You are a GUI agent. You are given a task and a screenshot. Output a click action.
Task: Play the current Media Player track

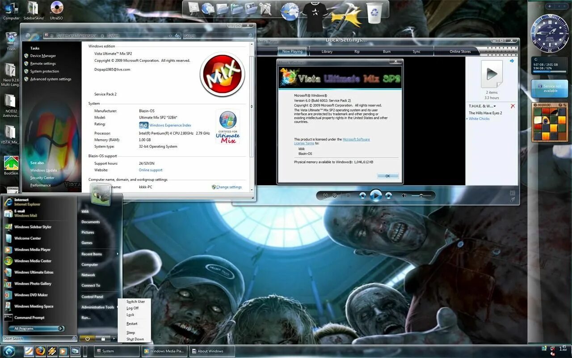click(376, 196)
